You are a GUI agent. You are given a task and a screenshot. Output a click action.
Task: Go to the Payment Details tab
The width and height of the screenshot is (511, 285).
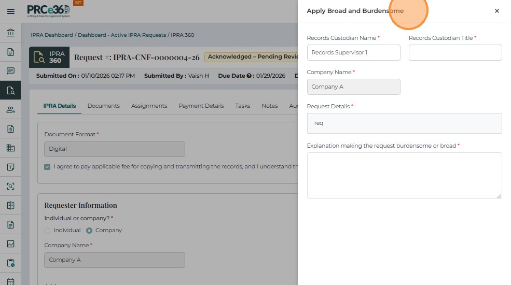201,106
